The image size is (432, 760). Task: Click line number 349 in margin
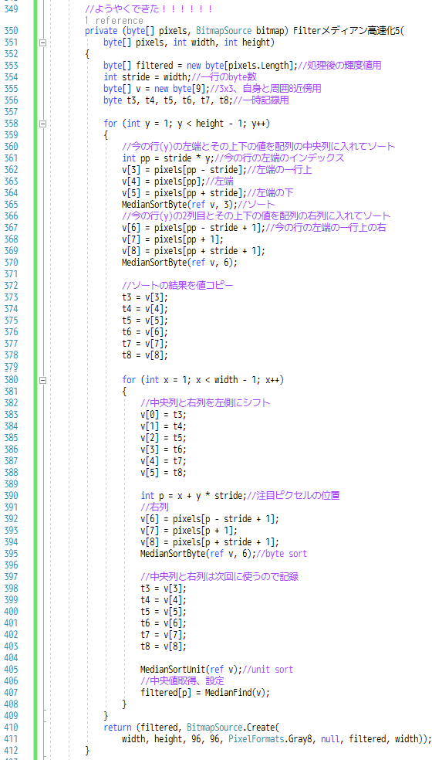pyautogui.click(x=10, y=9)
